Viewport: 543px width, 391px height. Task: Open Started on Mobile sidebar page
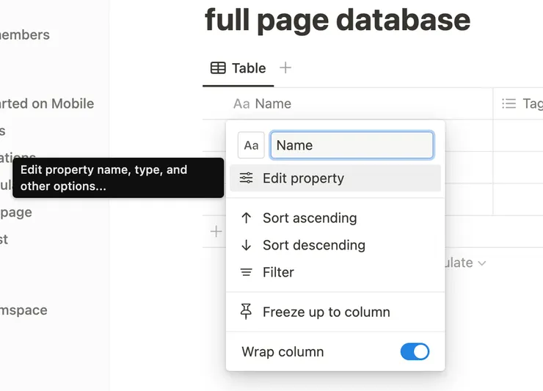point(47,103)
